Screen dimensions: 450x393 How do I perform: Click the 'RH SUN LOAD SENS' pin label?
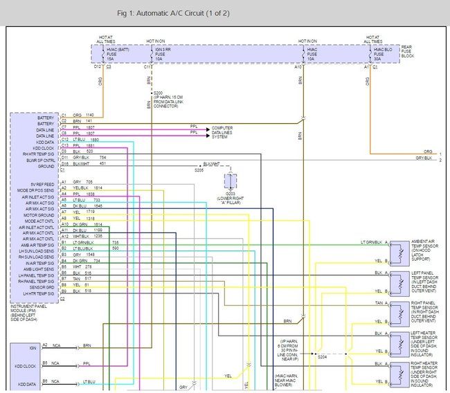click(x=37, y=257)
